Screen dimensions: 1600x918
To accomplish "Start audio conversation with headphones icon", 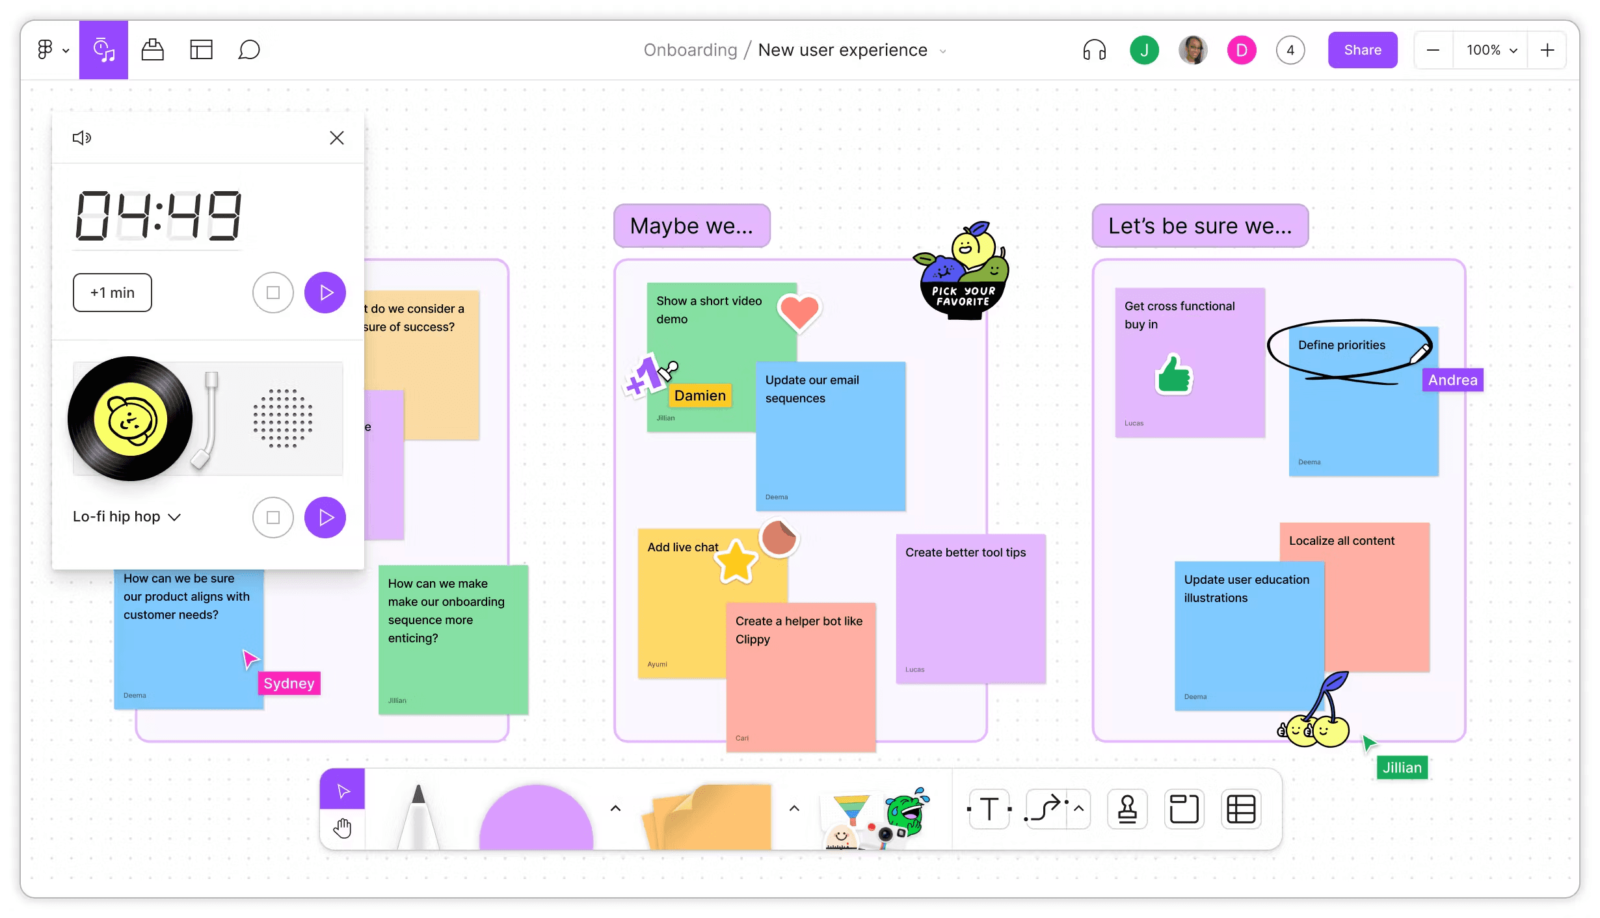I will coord(1094,50).
